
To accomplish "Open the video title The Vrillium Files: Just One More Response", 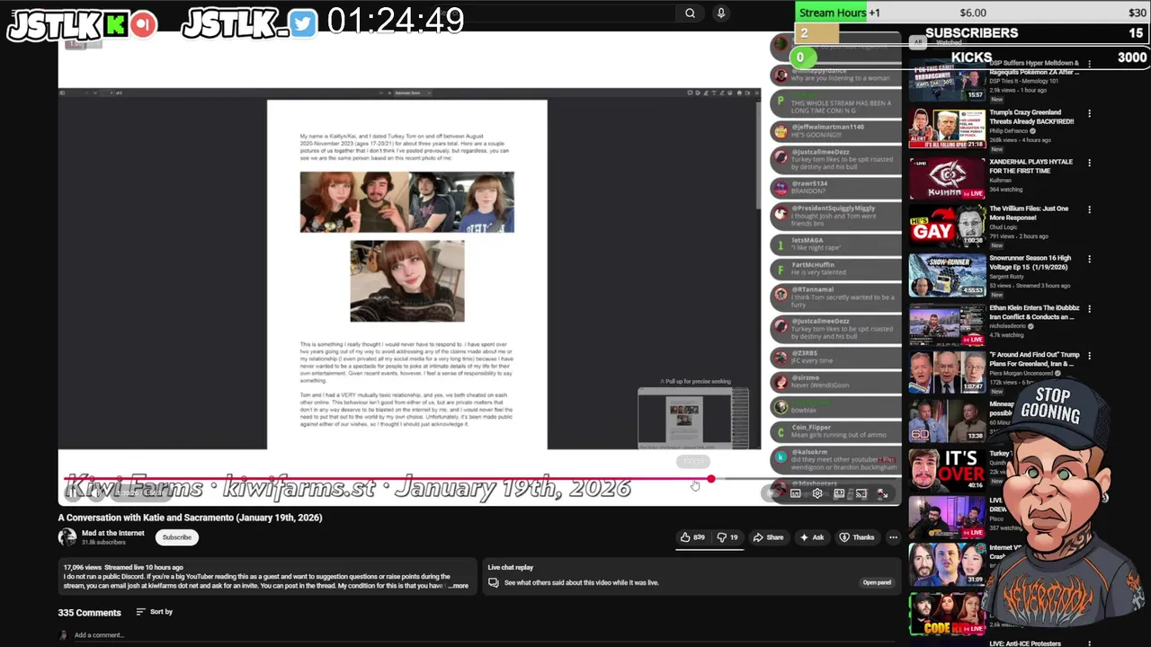I will (1029, 213).
